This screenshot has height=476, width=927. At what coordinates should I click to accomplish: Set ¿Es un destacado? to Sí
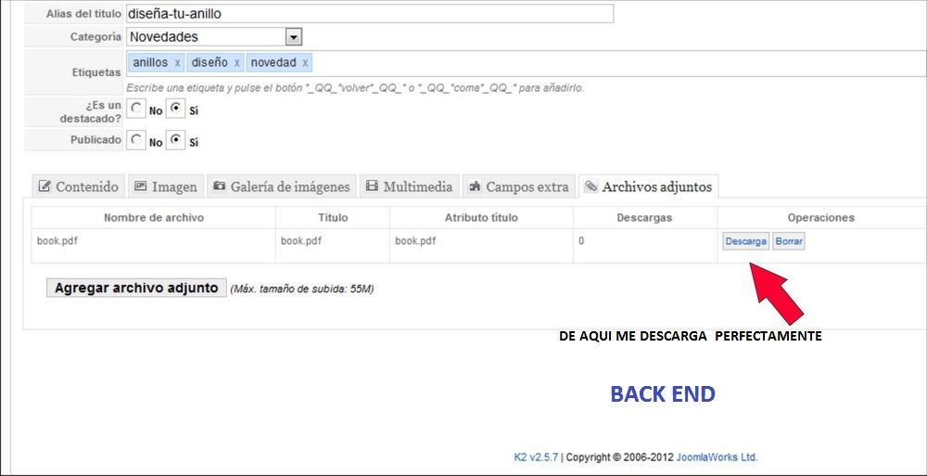coord(175,109)
